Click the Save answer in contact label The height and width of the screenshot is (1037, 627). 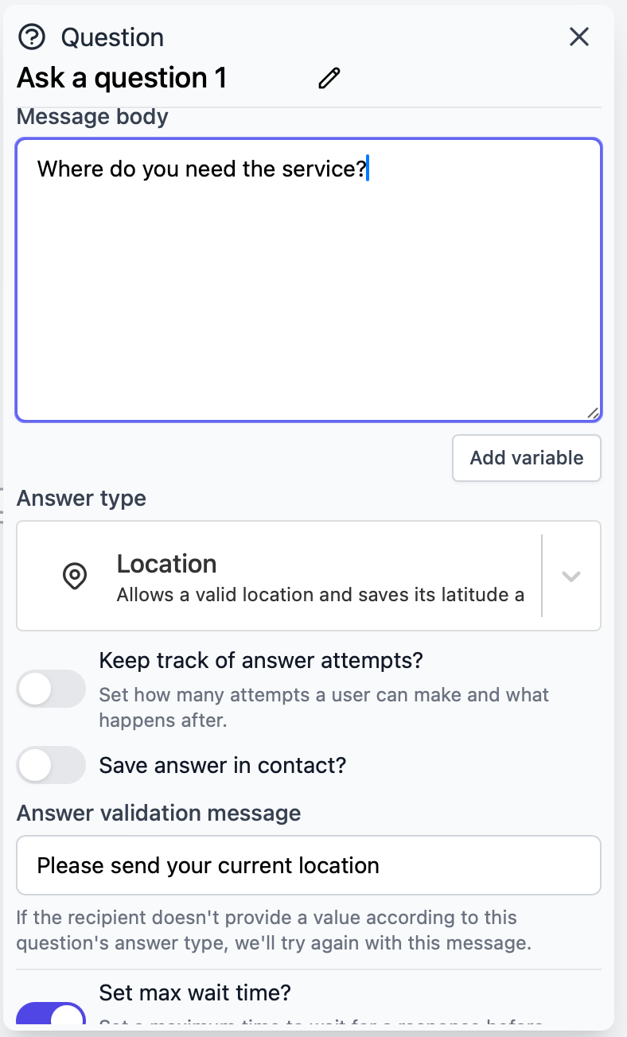click(x=221, y=764)
